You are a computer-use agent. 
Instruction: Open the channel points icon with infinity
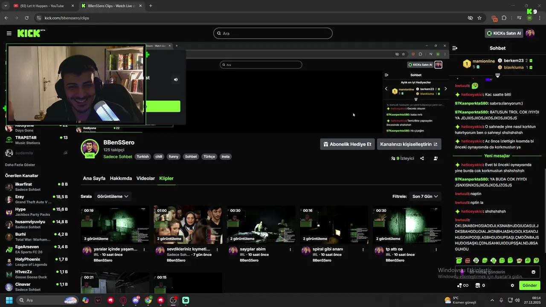pos(463,285)
